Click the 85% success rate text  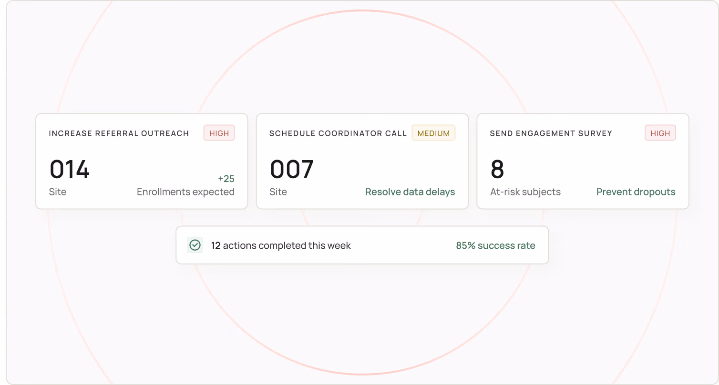(495, 246)
